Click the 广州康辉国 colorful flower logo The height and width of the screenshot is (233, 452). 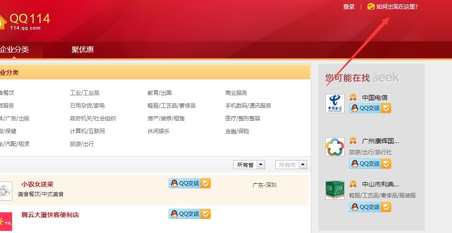pos(335,147)
